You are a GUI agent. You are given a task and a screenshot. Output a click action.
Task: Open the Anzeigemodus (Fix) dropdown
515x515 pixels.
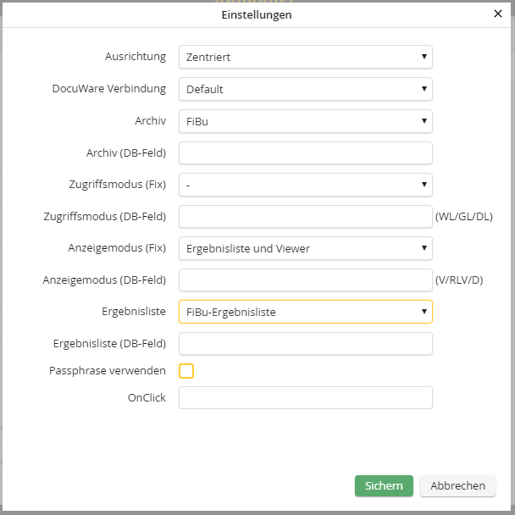[x=305, y=248]
